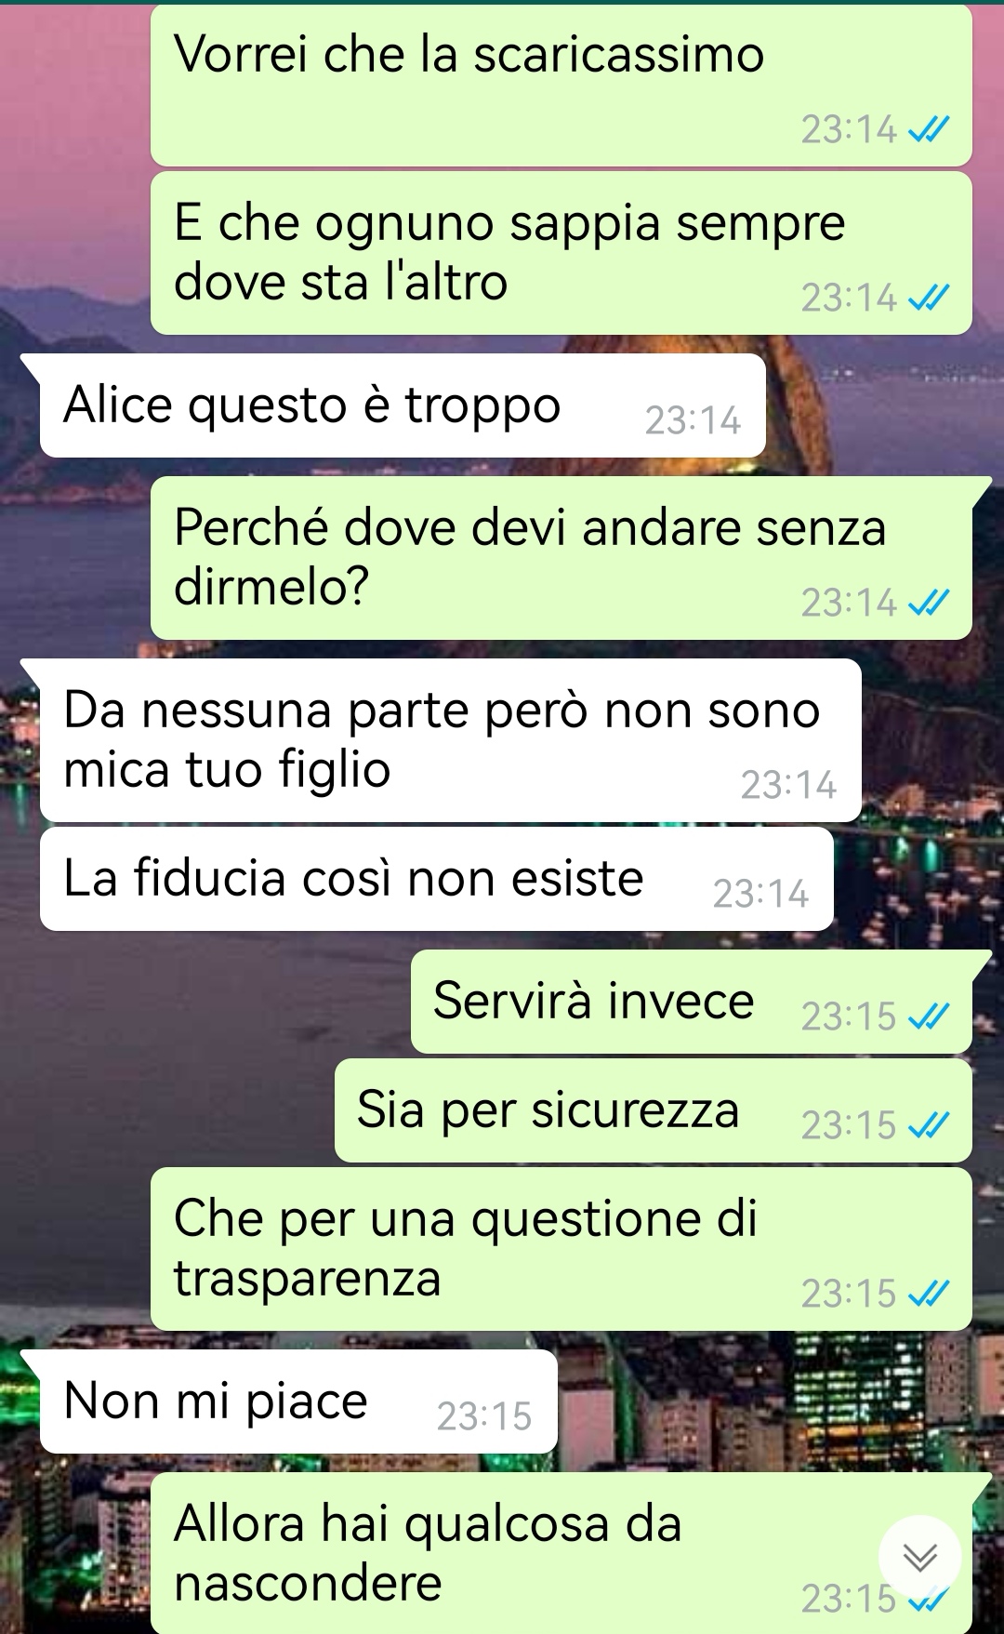1004x1634 pixels.
Task: Select the 'Alice questo è troppo' message
Action: click(403, 405)
